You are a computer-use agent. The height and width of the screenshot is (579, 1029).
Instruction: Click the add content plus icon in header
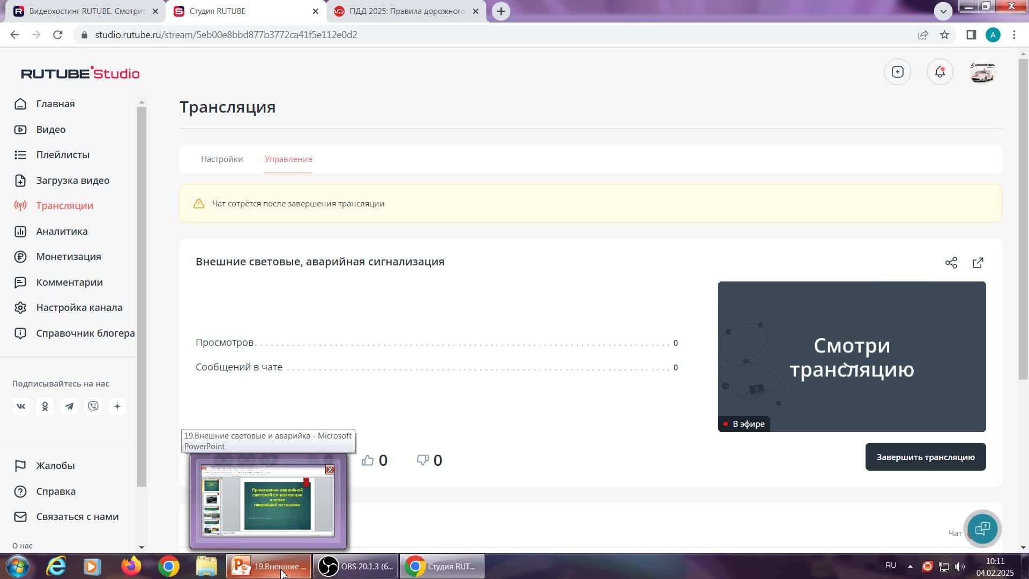[x=898, y=72]
